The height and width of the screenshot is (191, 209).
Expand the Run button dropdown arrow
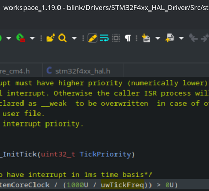click(9, 38)
